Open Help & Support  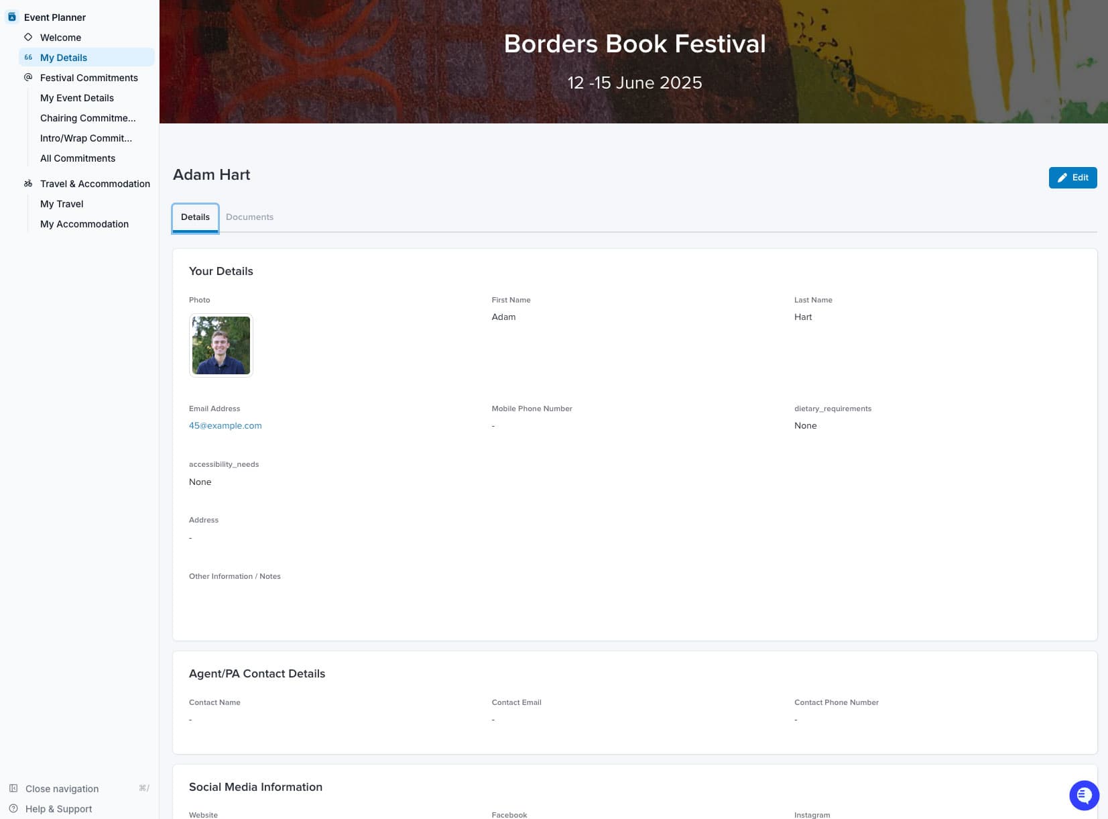click(x=58, y=809)
